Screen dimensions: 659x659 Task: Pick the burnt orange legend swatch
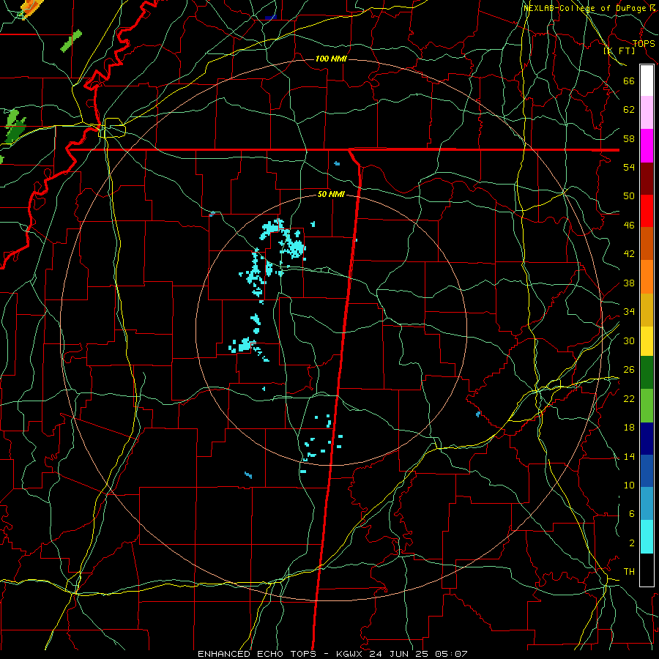647,243
